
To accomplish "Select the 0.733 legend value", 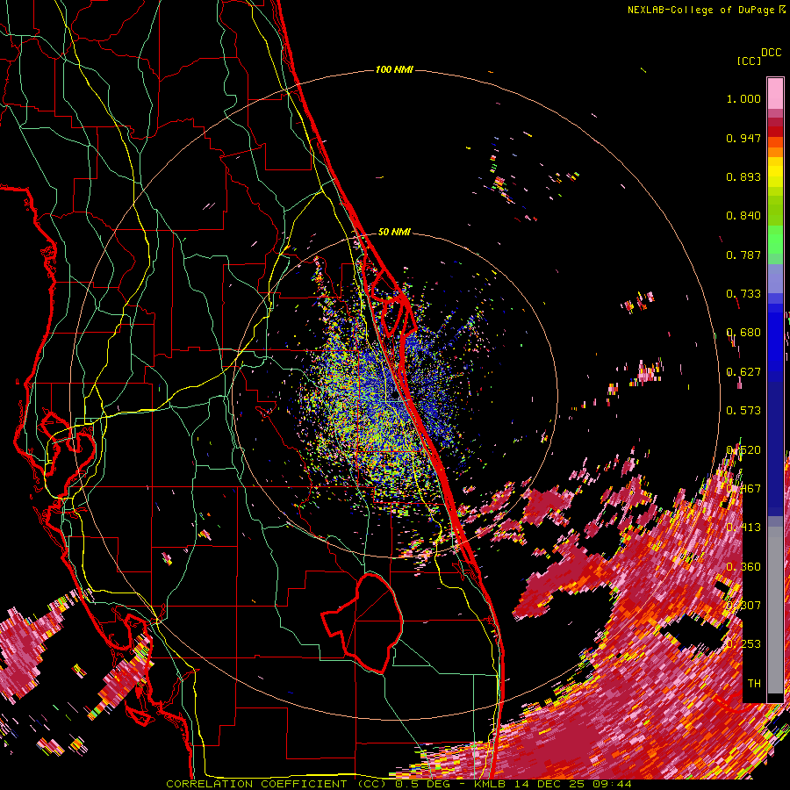I will (x=743, y=294).
